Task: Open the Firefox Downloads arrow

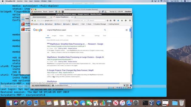Action: 118,21
